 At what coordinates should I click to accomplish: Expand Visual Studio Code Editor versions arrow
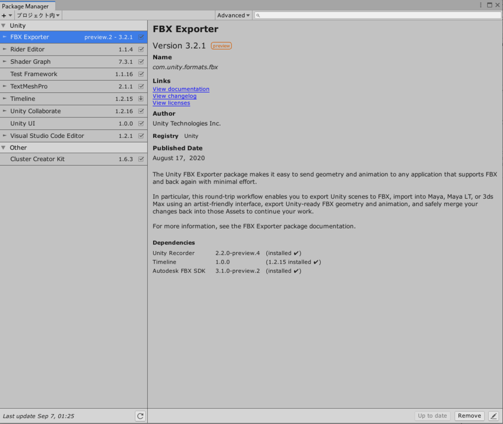(x=5, y=135)
